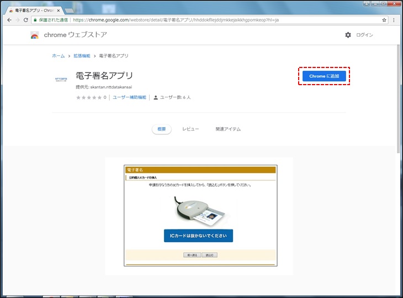Select the 概要 tab
This screenshot has width=403, height=298.
161,129
